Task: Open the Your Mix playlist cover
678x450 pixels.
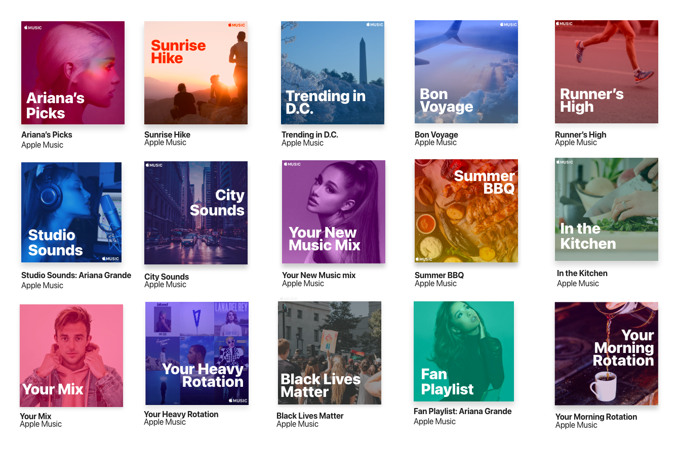Action: (x=71, y=355)
